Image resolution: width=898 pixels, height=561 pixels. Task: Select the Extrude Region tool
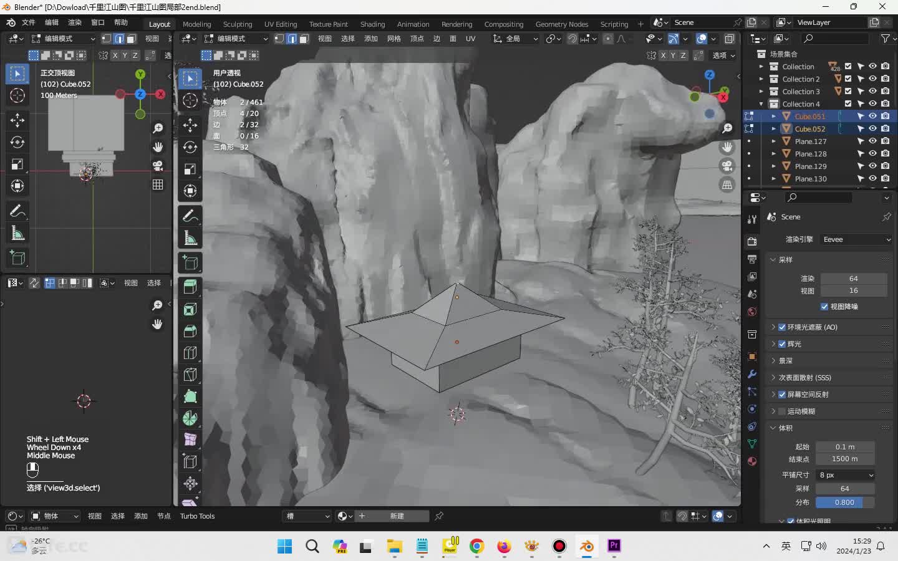click(x=190, y=287)
